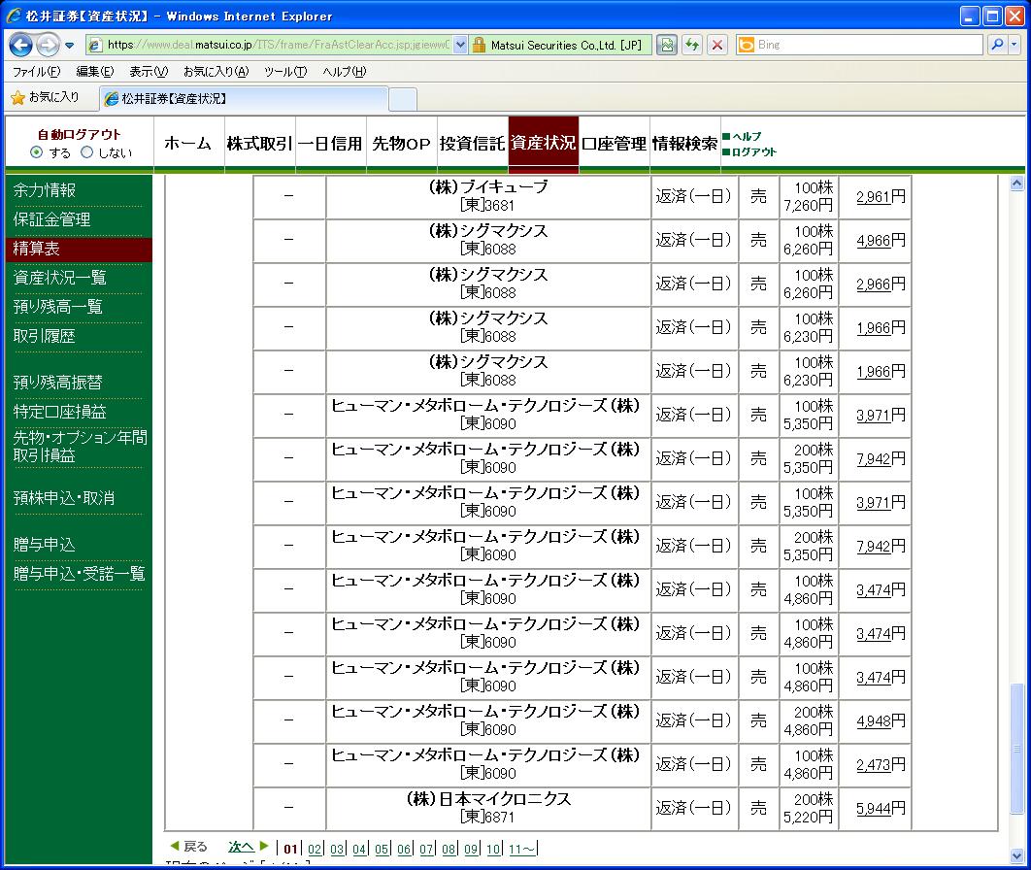Select the 'しない' auto-logout radio button
Viewport: 1031px width, 870px height.
tap(87, 152)
